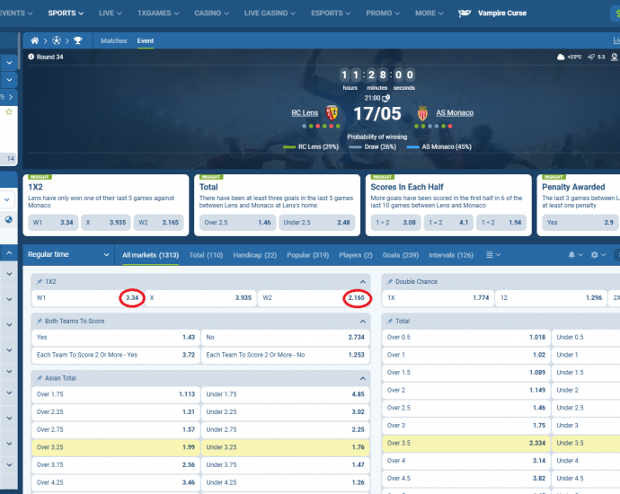Click the Vampire Curse promo link
This screenshot has height=494, width=620.
[x=502, y=13]
